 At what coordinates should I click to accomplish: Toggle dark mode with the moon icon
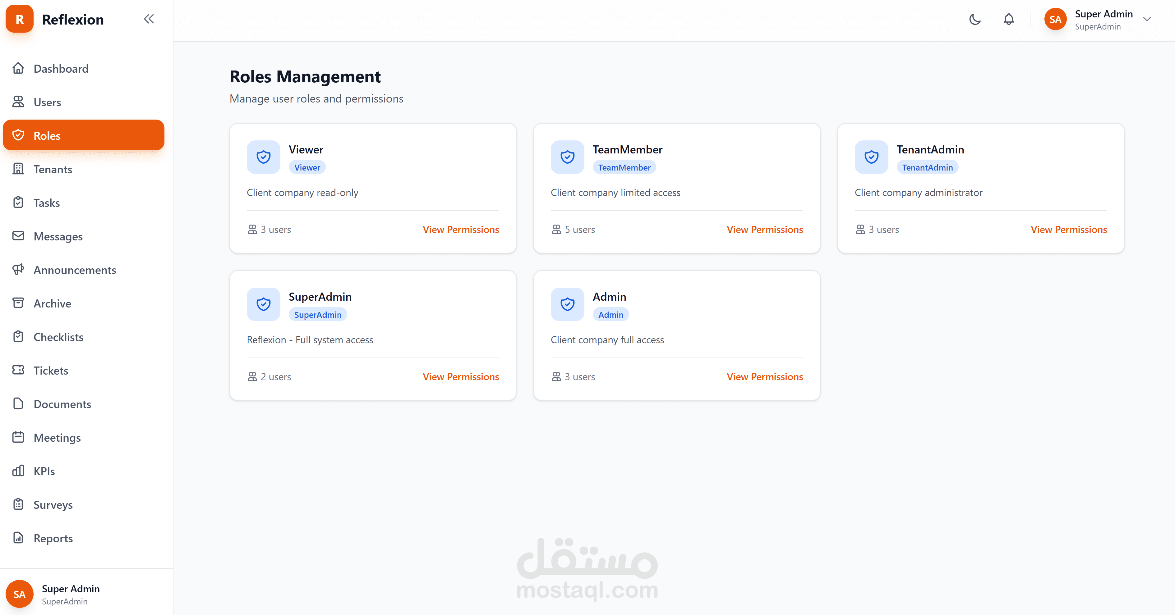tap(975, 20)
